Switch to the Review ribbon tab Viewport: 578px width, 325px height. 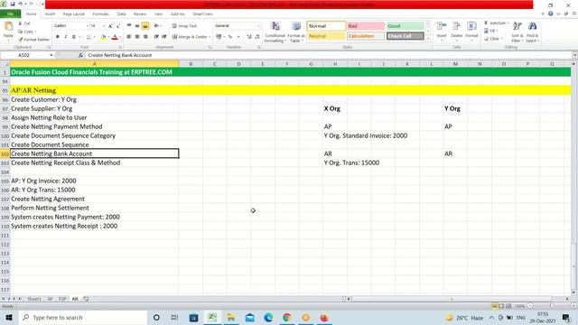140,14
